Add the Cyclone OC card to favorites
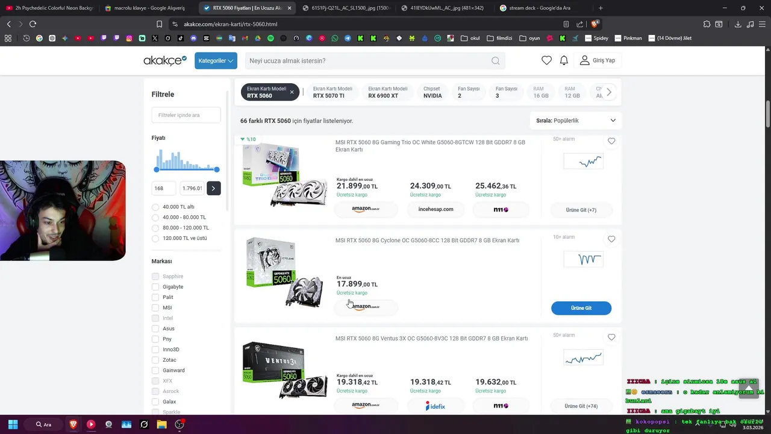The width and height of the screenshot is (771, 434). [611, 239]
